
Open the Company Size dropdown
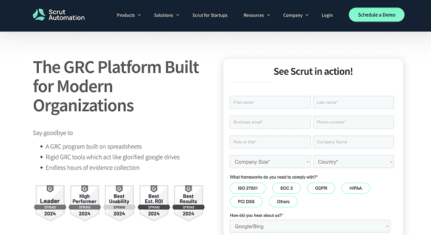pyautogui.click(x=270, y=161)
